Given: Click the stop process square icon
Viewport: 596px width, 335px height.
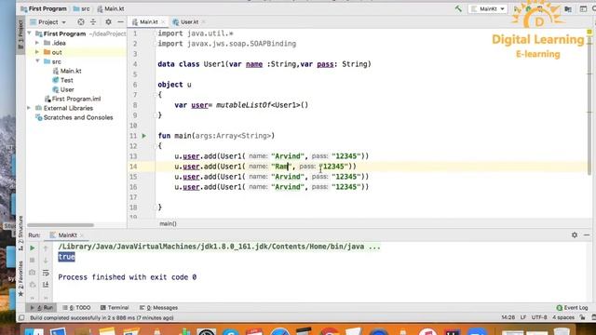Looking at the screenshot, I should click(x=33, y=261).
